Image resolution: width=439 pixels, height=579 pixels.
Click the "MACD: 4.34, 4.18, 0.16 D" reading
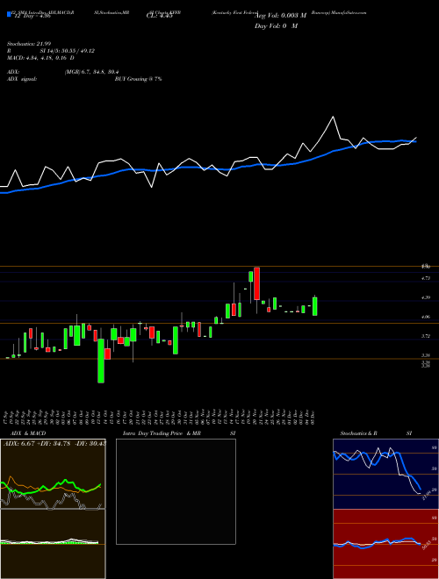click(x=40, y=58)
